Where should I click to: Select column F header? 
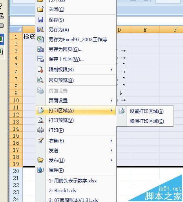click(x=171, y=29)
